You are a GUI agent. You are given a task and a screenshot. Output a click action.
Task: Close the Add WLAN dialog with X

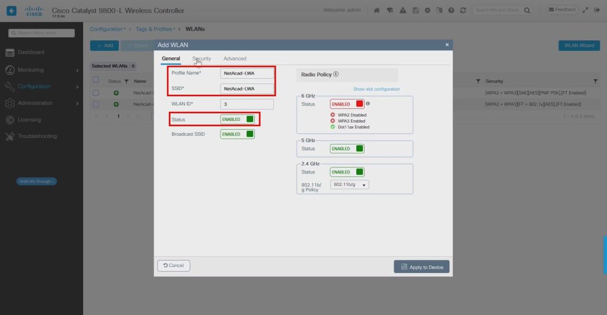click(x=447, y=45)
